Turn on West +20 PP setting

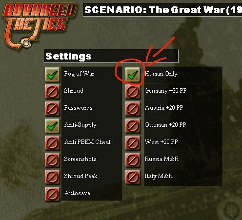tap(133, 143)
